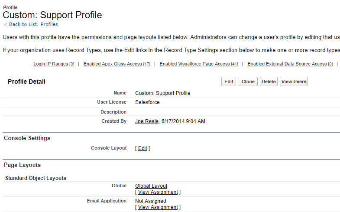Click the 'User License' field label
Image resolution: width=340 pixels, height=212 pixels.
[112, 102]
